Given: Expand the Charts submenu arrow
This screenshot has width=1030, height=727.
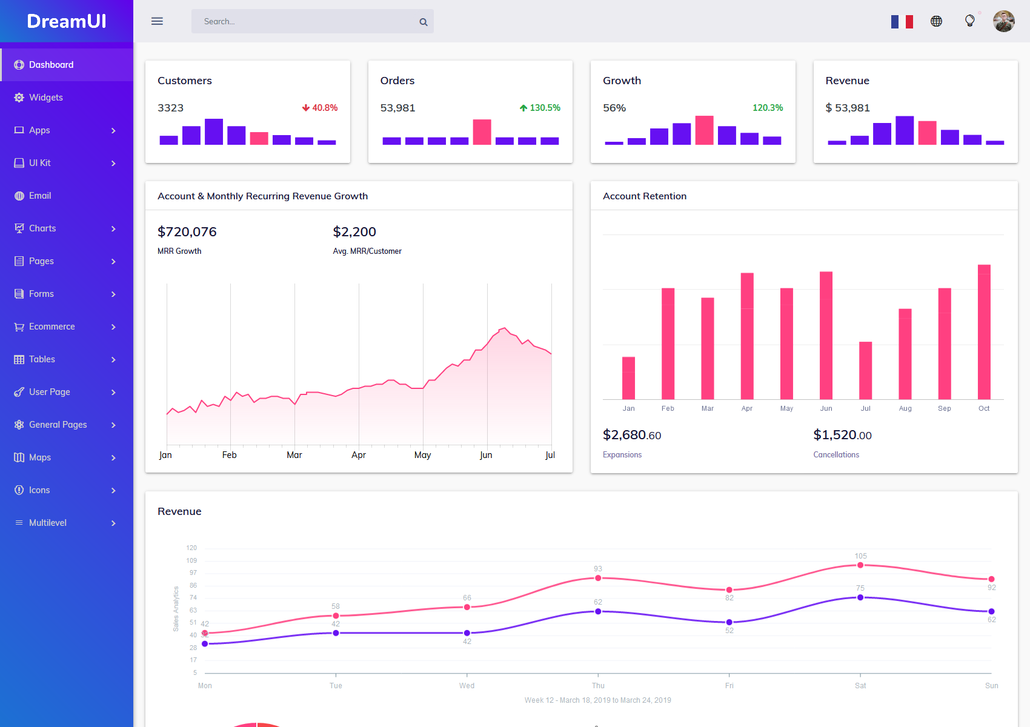Looking at the screenshot, I should click(x=113, y=228).
